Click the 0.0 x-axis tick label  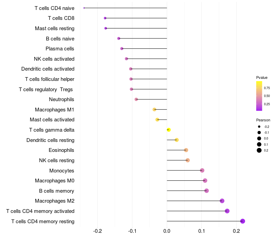pyautogui.click(x=167, y=231)
